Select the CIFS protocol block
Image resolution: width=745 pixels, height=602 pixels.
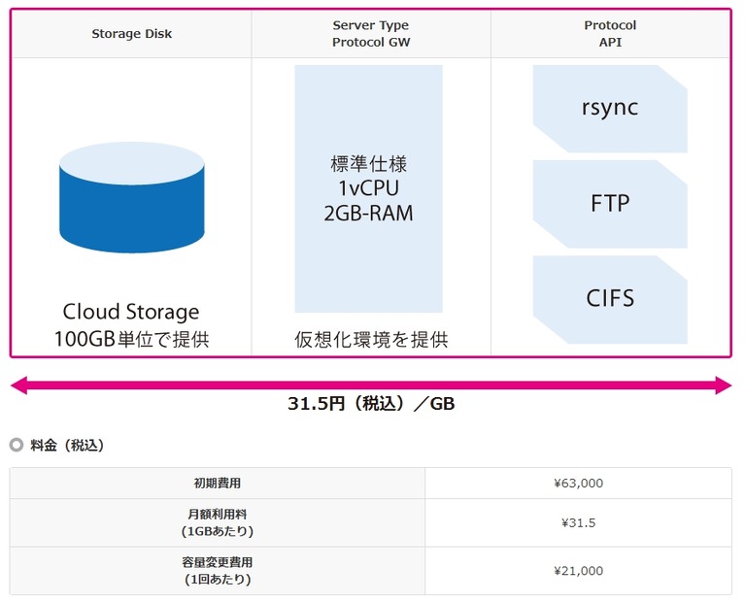pyautogui.click(x=610, y=299)
